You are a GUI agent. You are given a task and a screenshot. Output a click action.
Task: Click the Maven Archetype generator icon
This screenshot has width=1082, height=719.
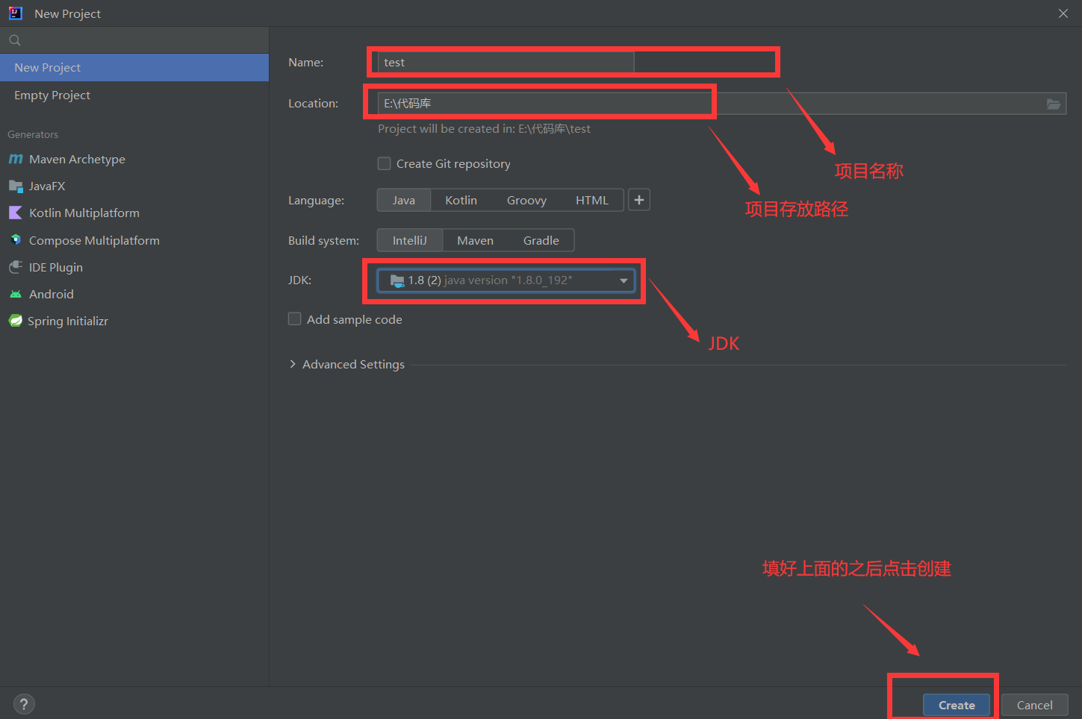[x=16, y=159]
